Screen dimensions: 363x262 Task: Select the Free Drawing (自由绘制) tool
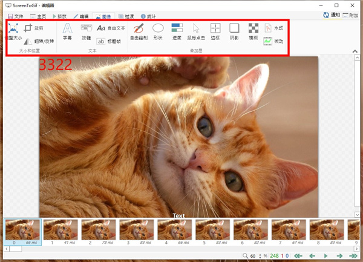139,31
